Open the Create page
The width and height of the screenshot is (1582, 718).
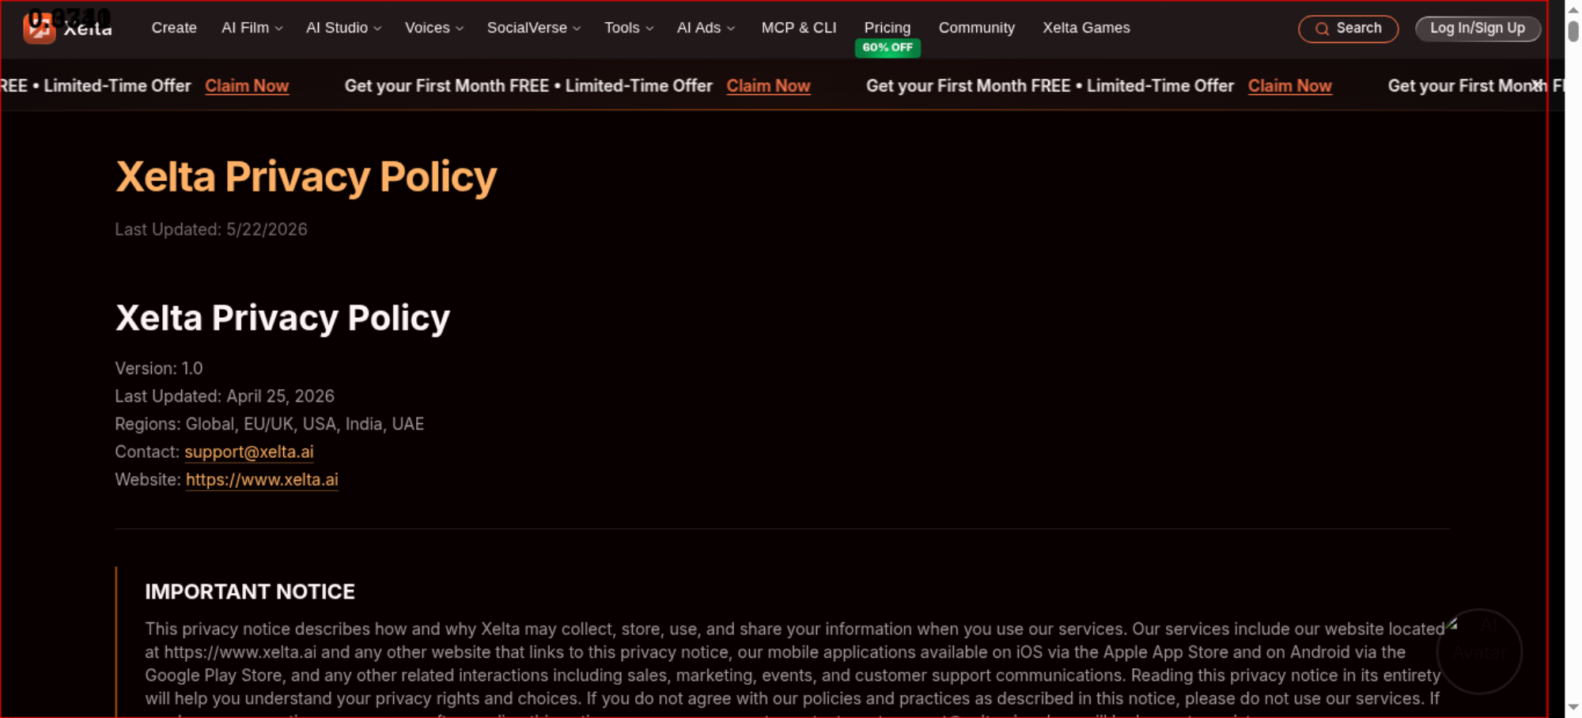(x=174, y=28)
